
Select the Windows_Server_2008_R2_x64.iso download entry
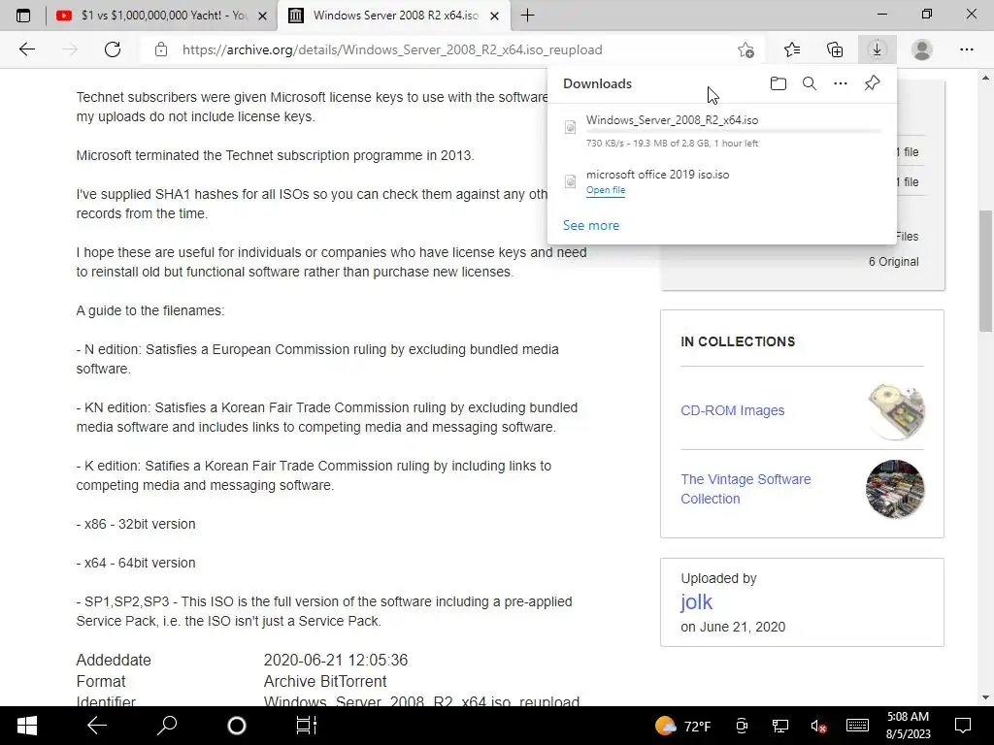[722, 131]
